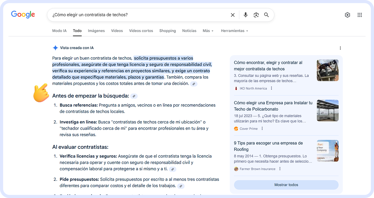The height and width of the screenshot is (198, 374).
Task: Open Google Lens camera search
Action: coord(256,15)
